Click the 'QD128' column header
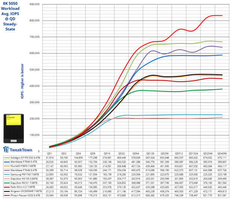The height and width of the screenshot is (213, 232). (x=150, y=153)
